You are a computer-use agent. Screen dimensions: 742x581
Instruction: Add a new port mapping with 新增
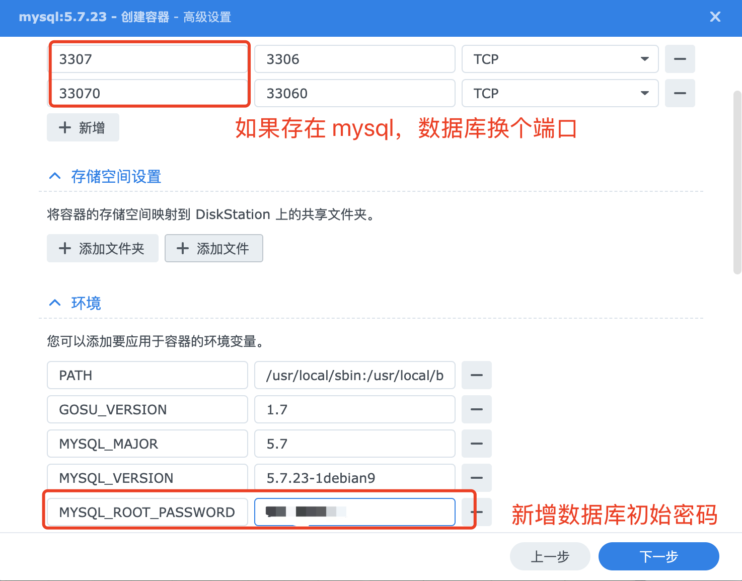(83, 127)
